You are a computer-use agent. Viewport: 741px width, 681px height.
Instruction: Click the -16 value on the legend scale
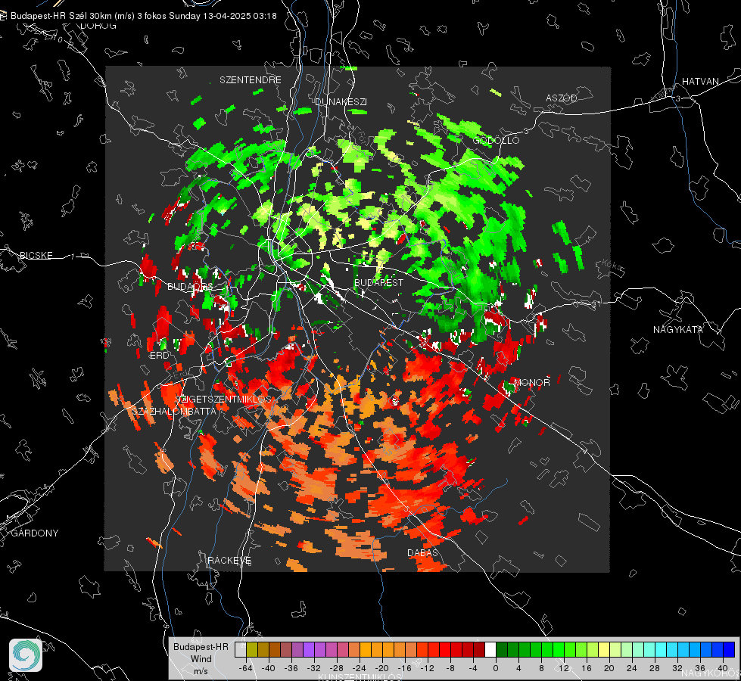404,668
